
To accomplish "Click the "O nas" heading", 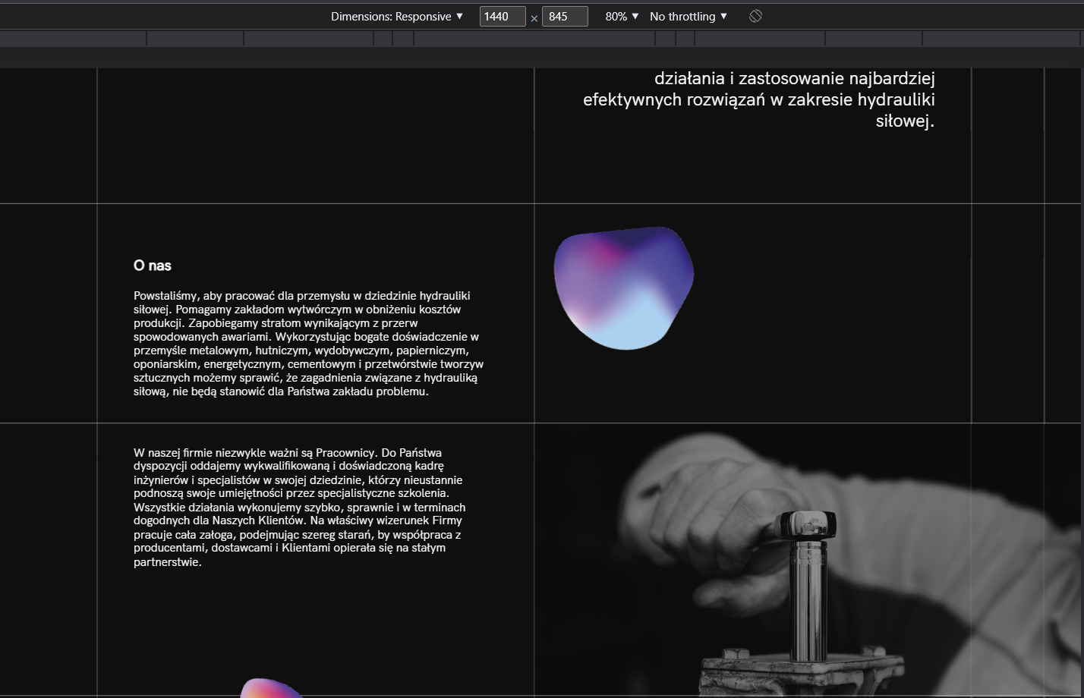I will 153,266.
